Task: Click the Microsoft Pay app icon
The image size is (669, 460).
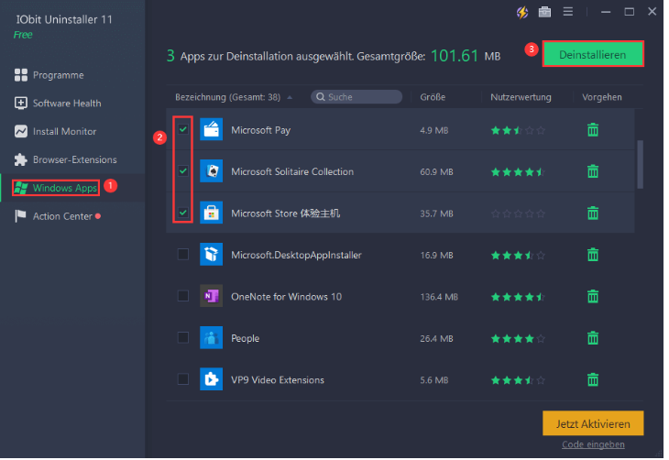Action: [211, 129]
